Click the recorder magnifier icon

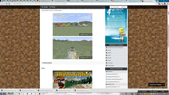click(x=141, y=92)
